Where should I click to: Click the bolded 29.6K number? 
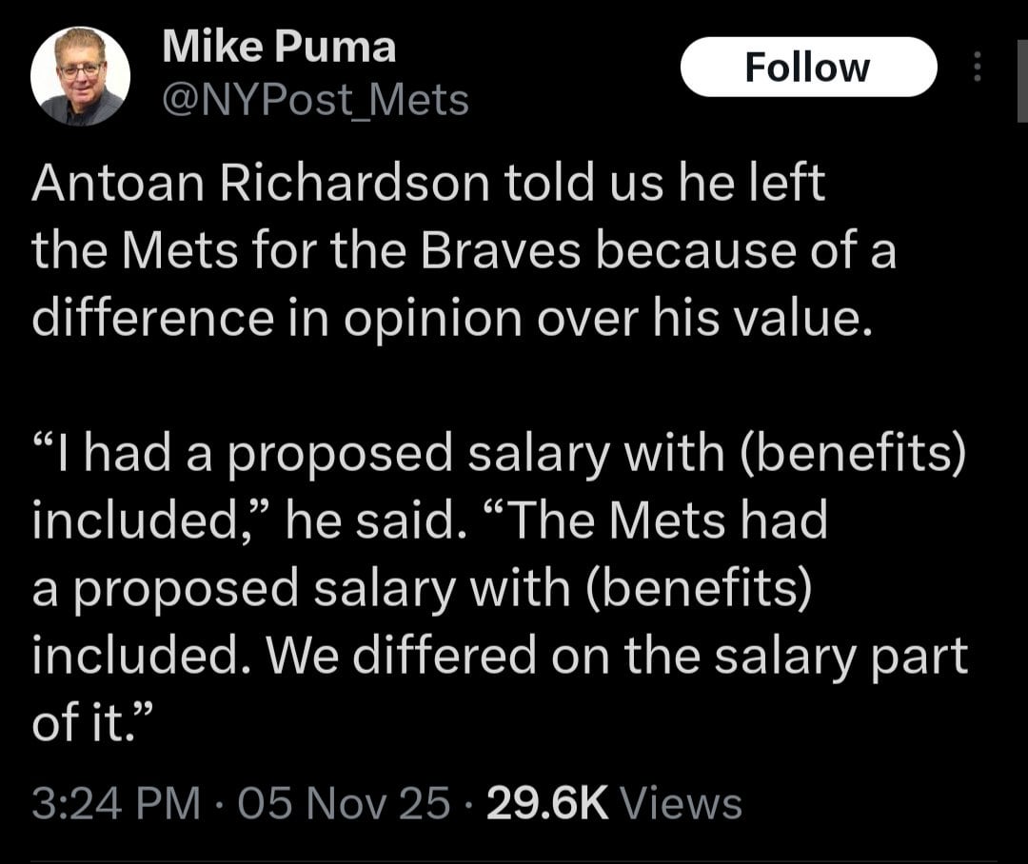point(548,802)
